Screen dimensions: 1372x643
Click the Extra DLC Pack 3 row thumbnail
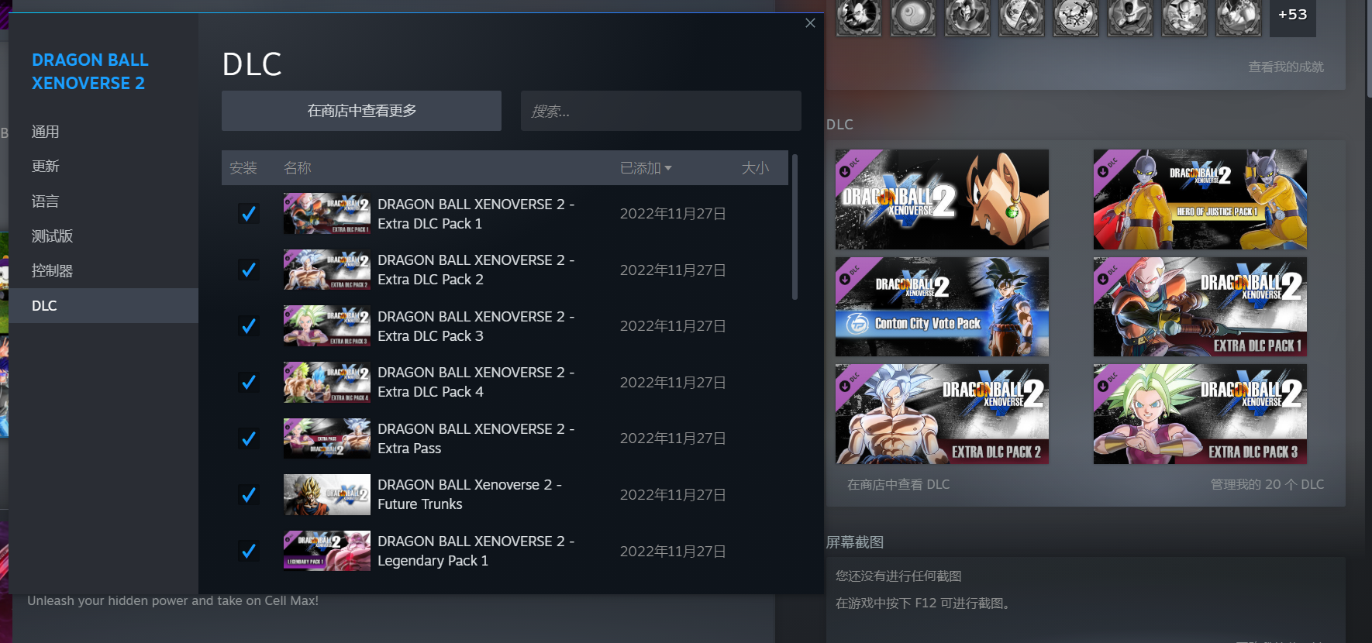pyautogui.click(x=327, y=326)
